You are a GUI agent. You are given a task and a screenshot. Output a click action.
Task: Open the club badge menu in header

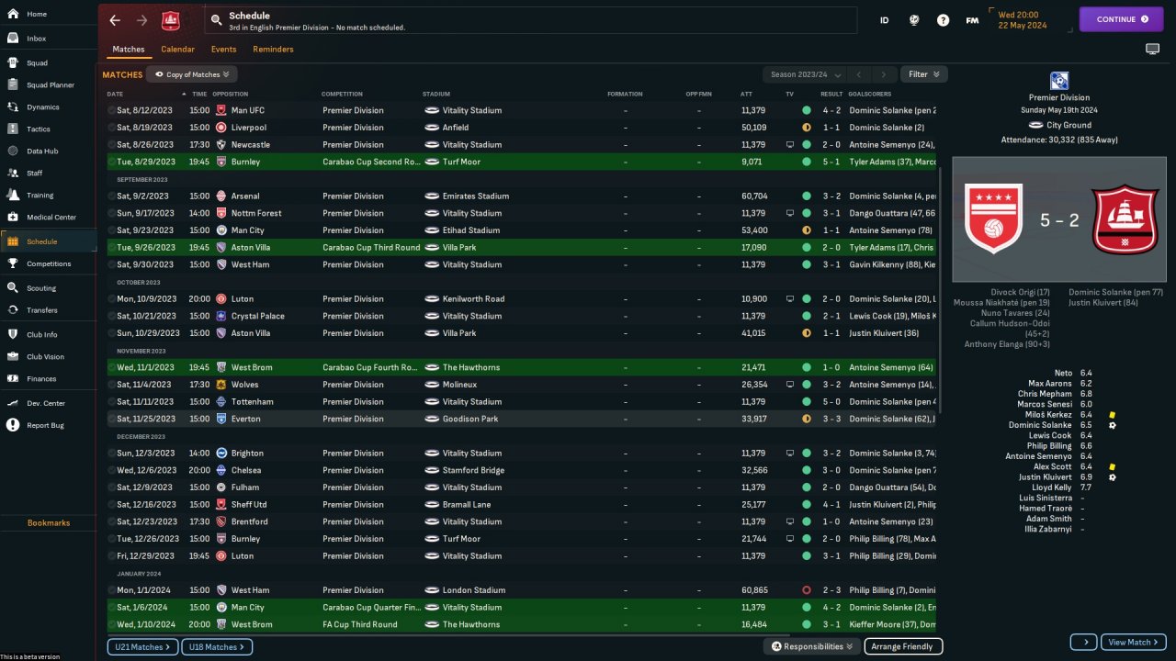171,20
